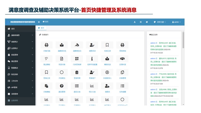Open the 答卷结果 clipboard icon
The image size is (201, 113).
77,72
